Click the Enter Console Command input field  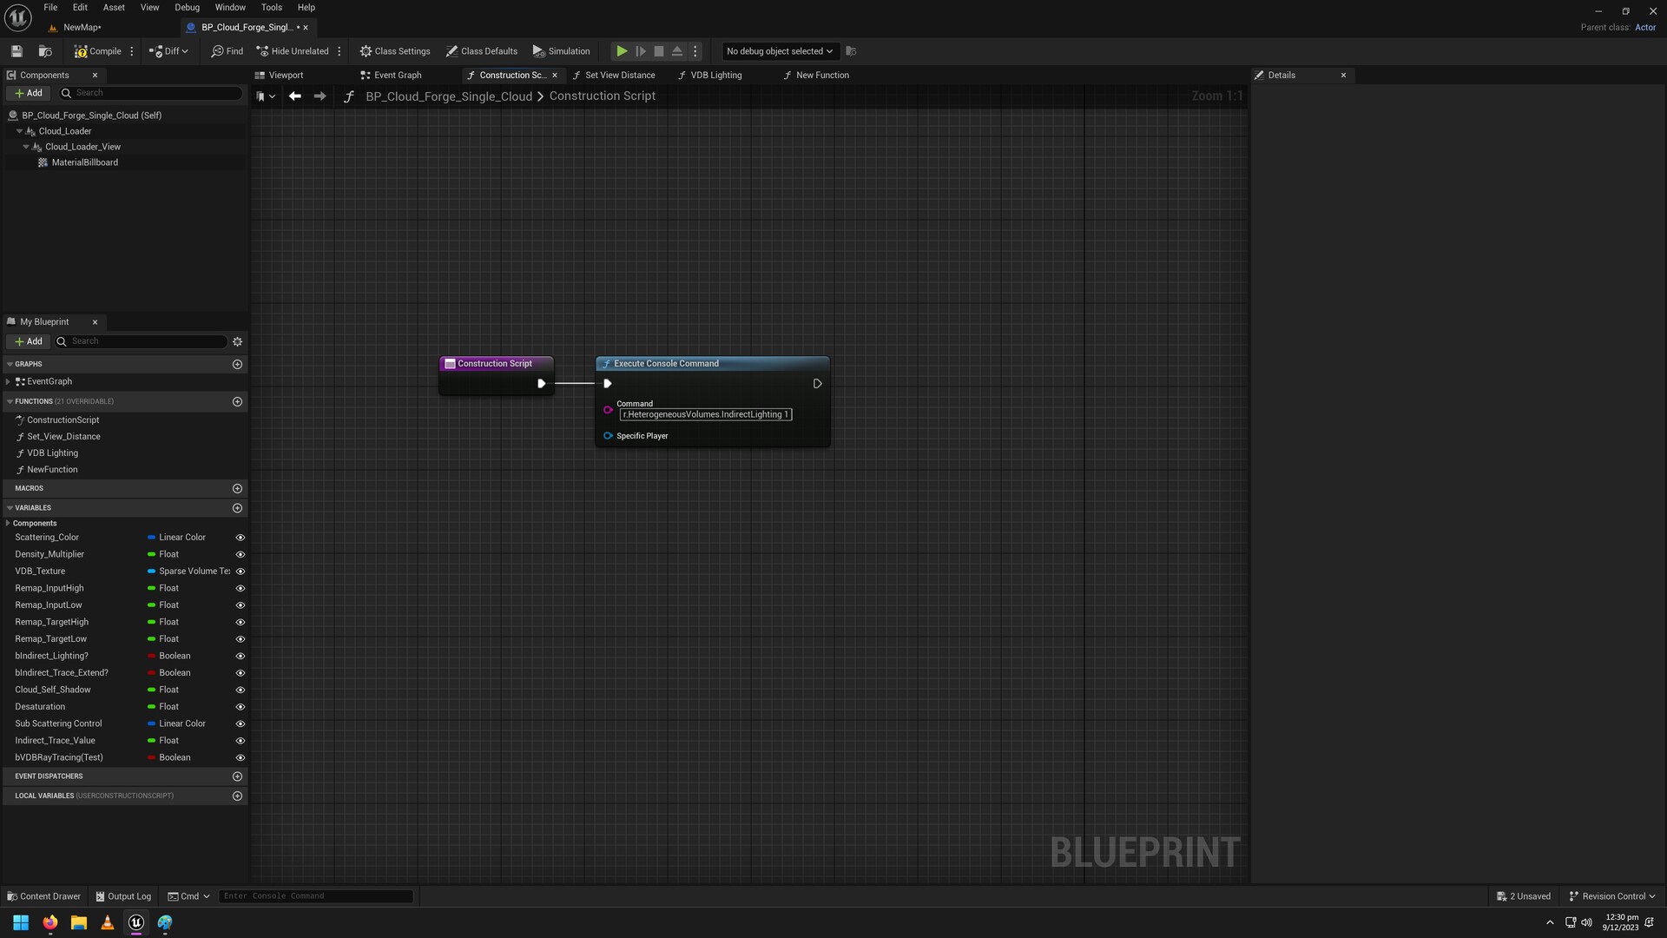[x=315, y=895]
